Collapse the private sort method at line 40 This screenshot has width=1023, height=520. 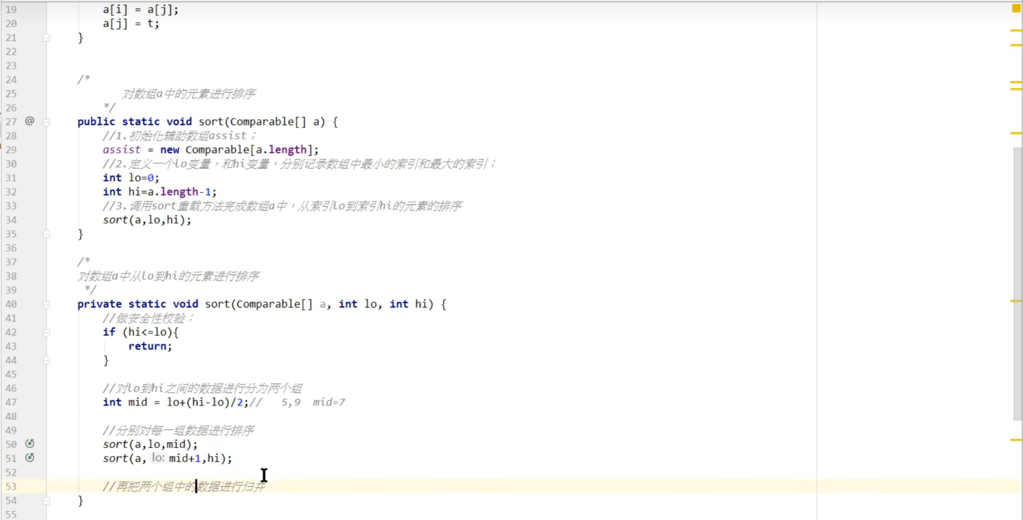(46, 304)
